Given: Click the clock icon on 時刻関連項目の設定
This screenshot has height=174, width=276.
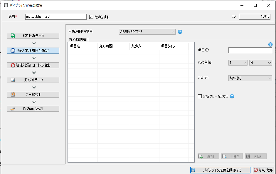Looking at the screenshot, I should tap(13, 51).
